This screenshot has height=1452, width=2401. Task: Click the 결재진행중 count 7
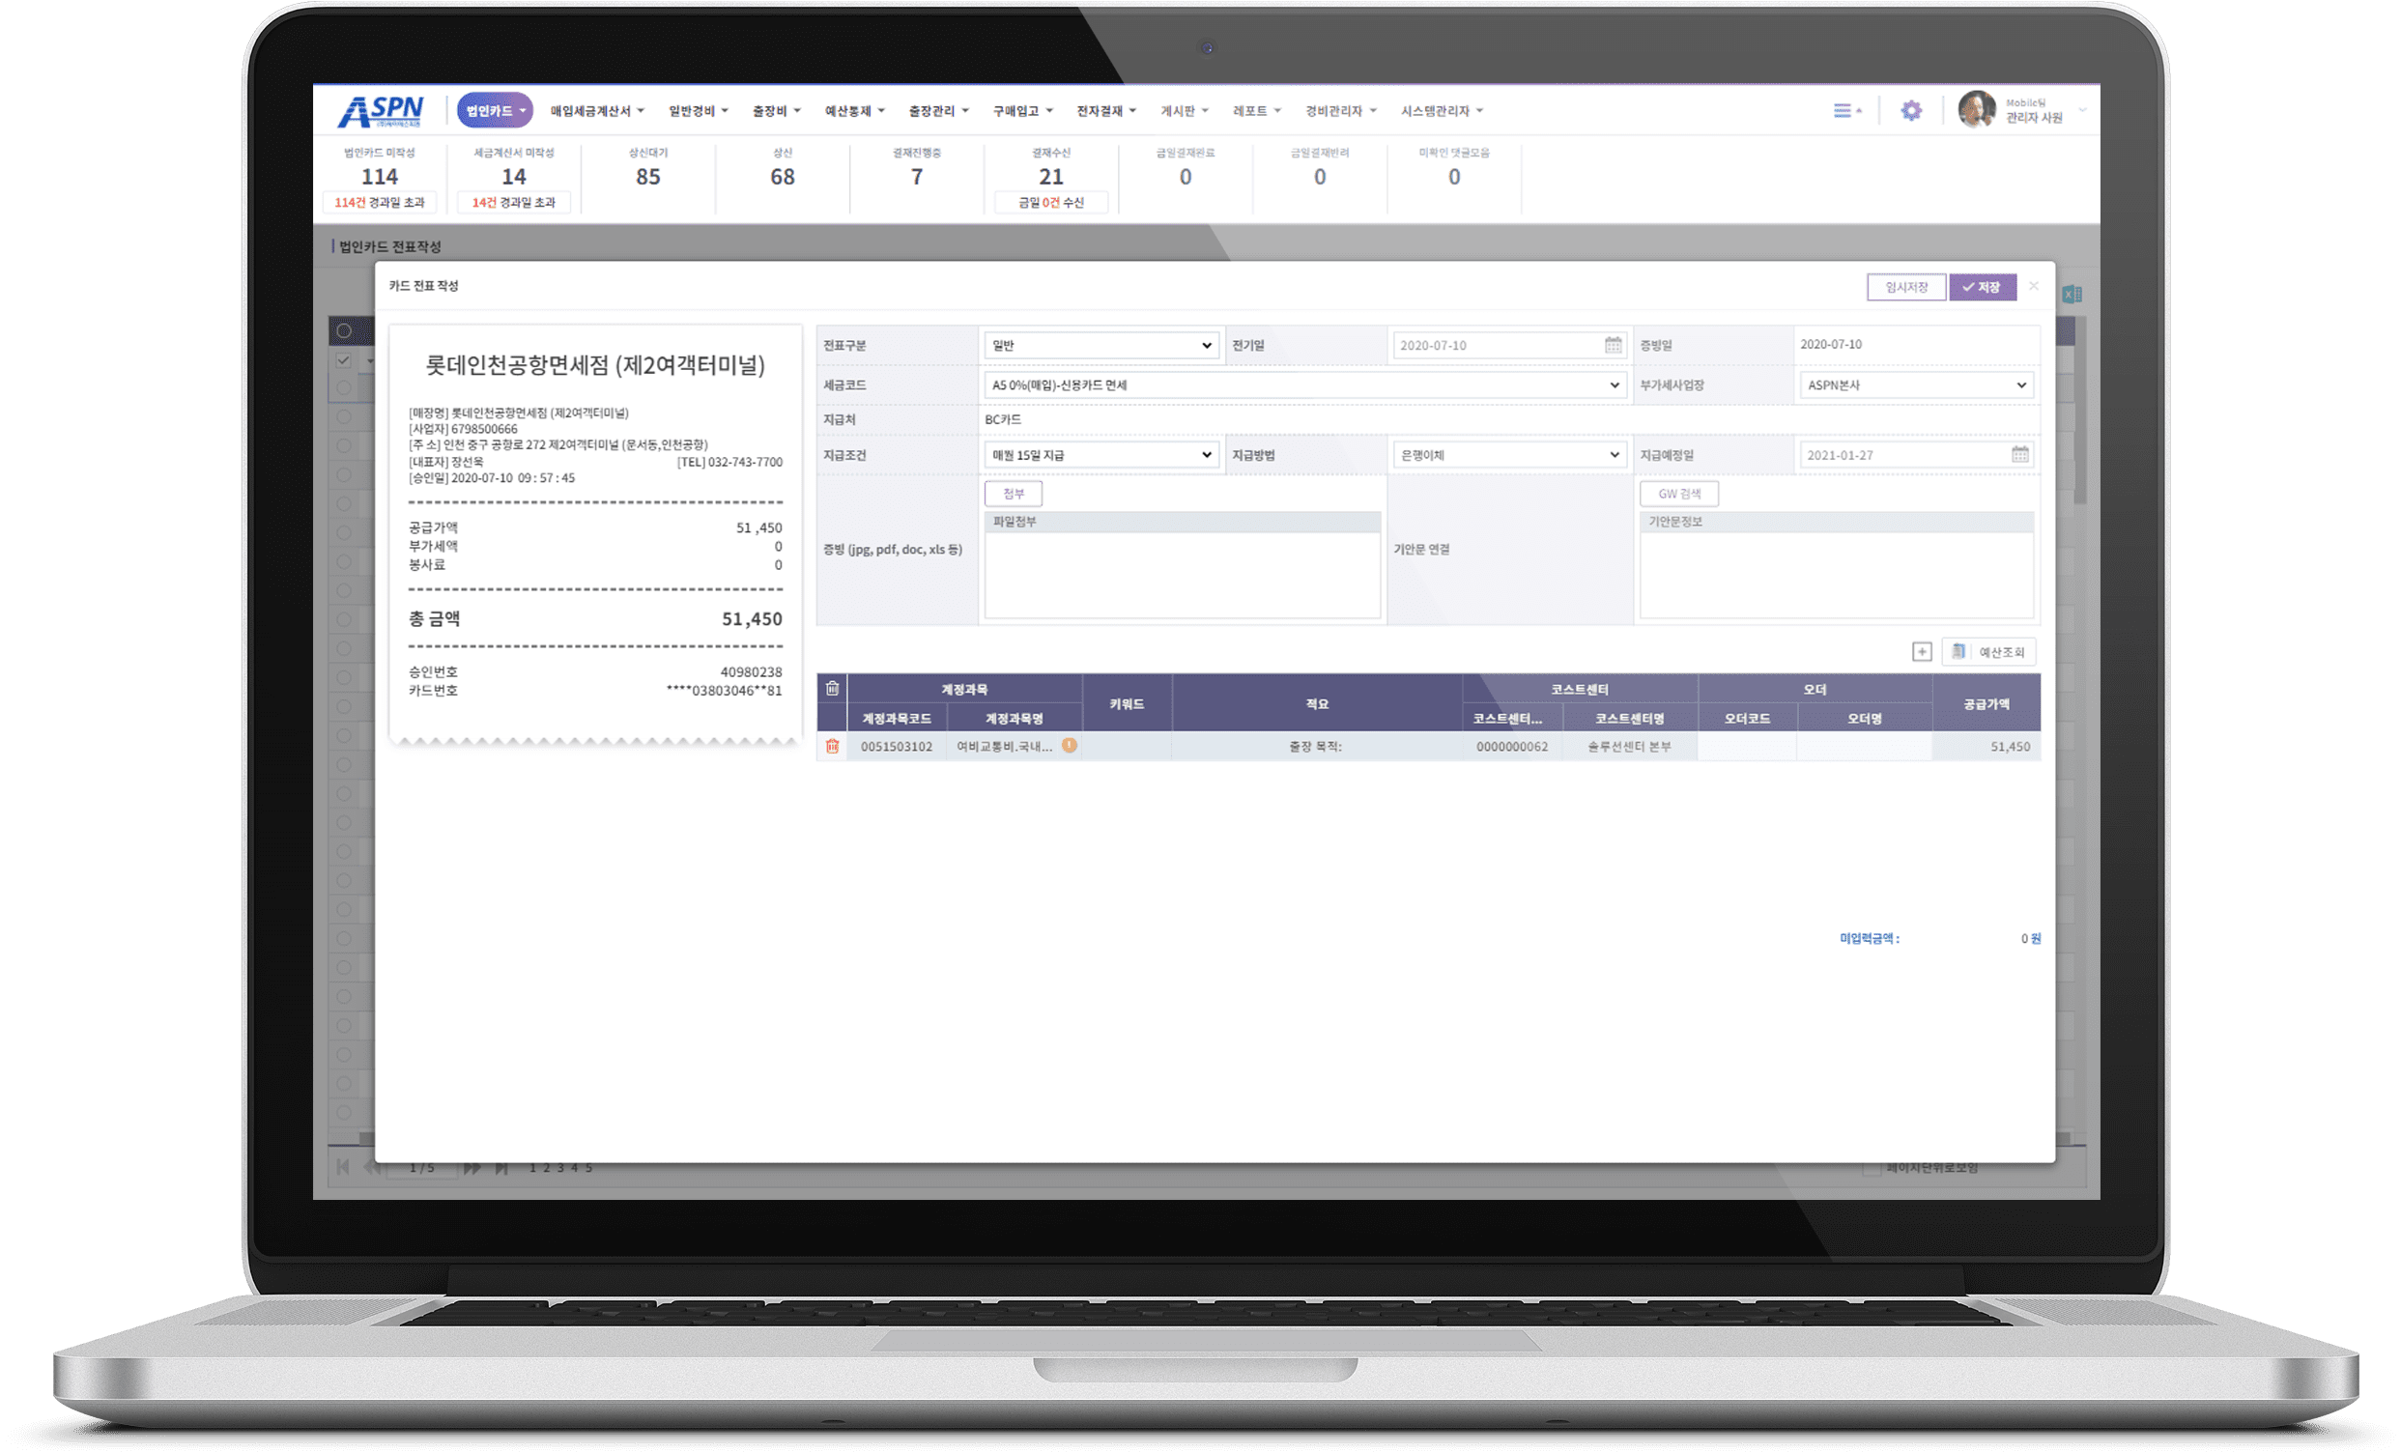(917, 178)
